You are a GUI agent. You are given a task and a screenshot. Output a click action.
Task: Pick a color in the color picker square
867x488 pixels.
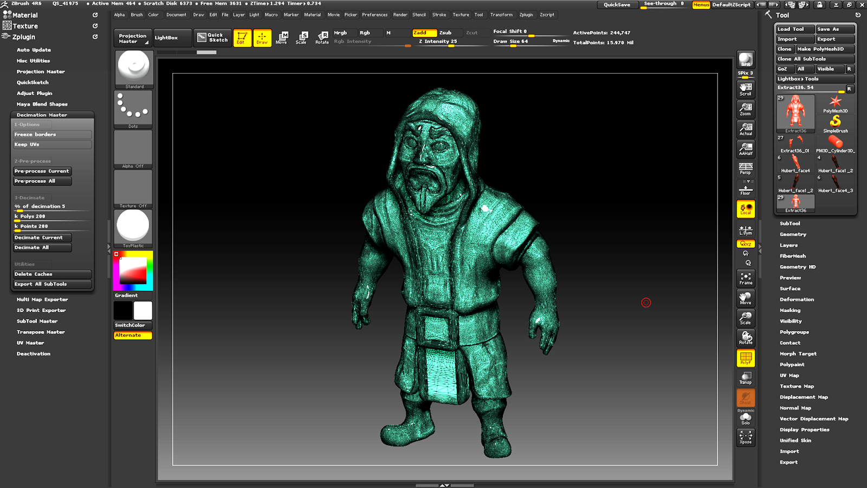click(133, 271)
